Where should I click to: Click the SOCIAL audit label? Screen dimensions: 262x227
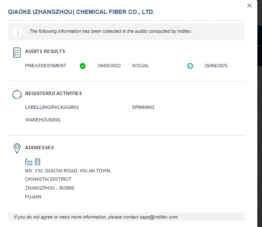[140, 66]
